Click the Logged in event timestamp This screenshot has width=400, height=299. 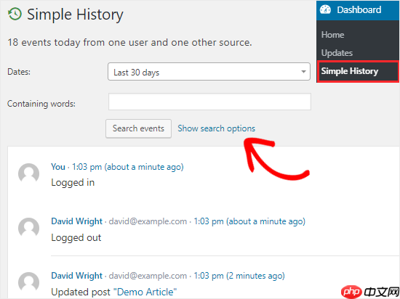128,167
